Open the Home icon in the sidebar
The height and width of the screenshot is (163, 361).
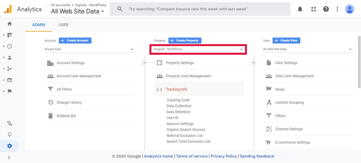10,23
